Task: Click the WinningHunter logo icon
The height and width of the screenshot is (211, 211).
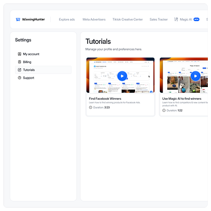Action: 18,20
